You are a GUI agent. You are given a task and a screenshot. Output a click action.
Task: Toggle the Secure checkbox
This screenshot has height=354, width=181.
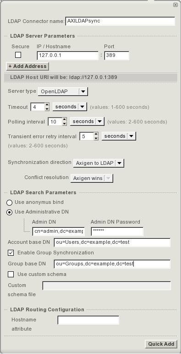tap(18, 55)
